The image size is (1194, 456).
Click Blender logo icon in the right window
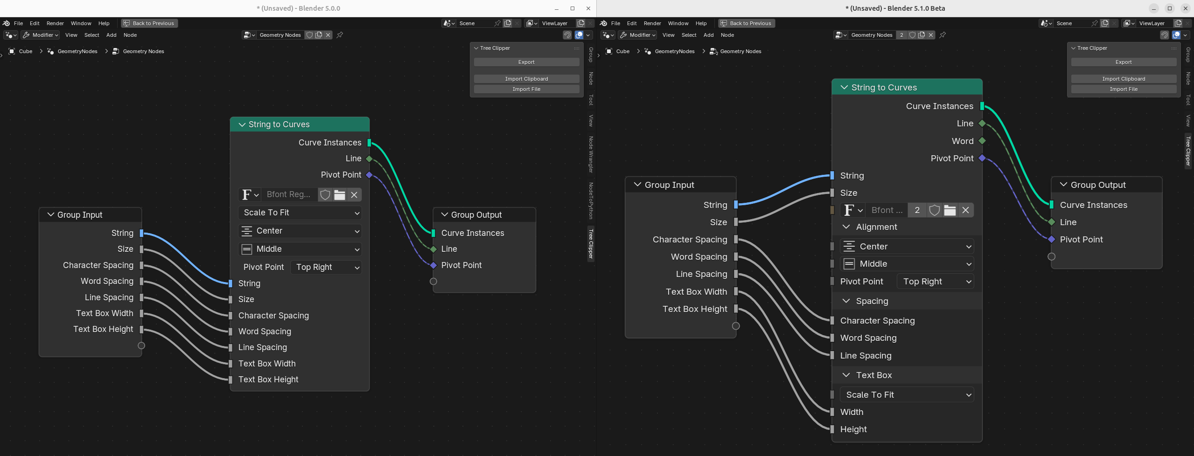pos(603,23)
